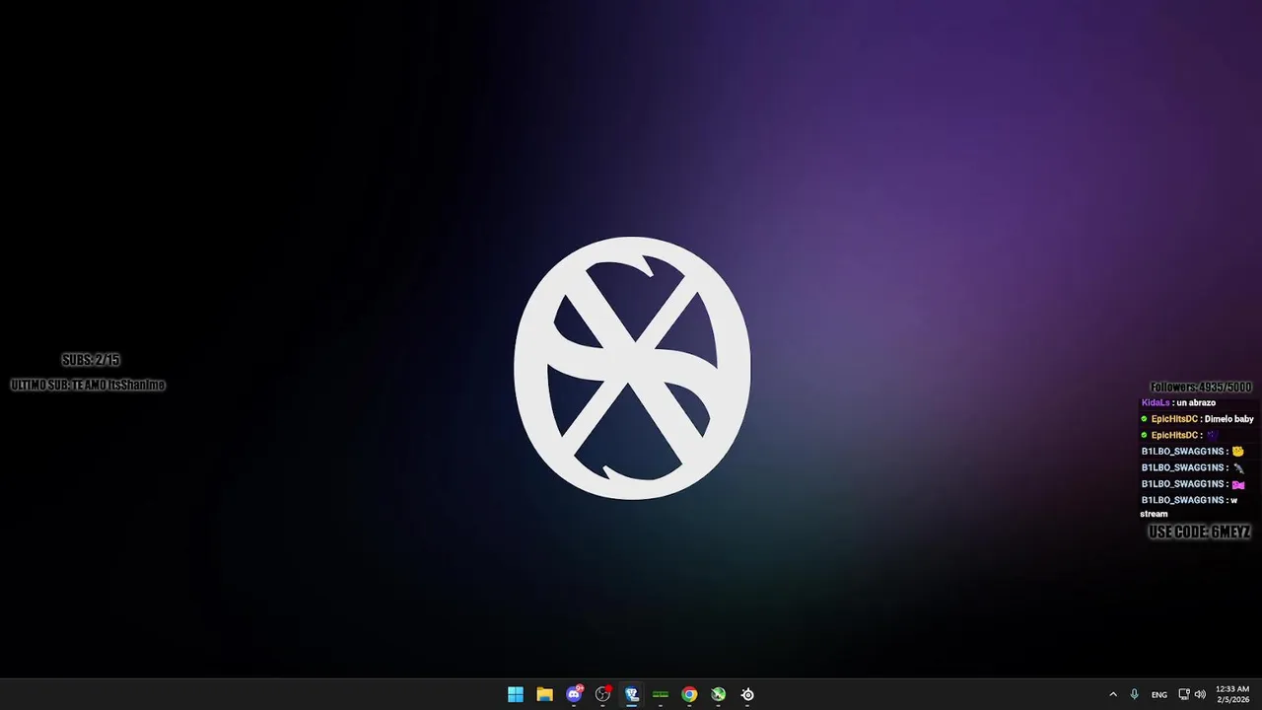Click the active blue shield taskbar app
1262x710 pixels.
[632, 694]
